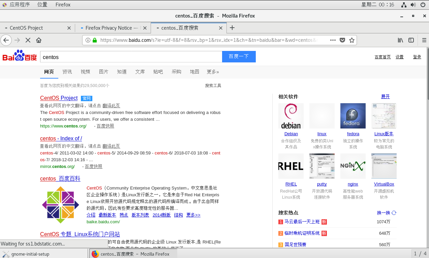Viewport: 429px width, 258px height.
Task: Click the 百度一下 search button
Action: [x=239, y=57]
